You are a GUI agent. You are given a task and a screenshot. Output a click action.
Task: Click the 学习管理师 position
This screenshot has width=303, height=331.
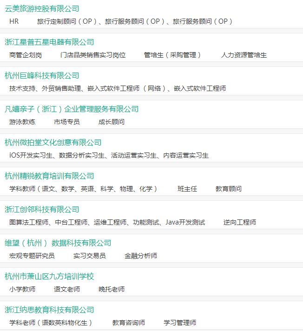coord(180,323)
